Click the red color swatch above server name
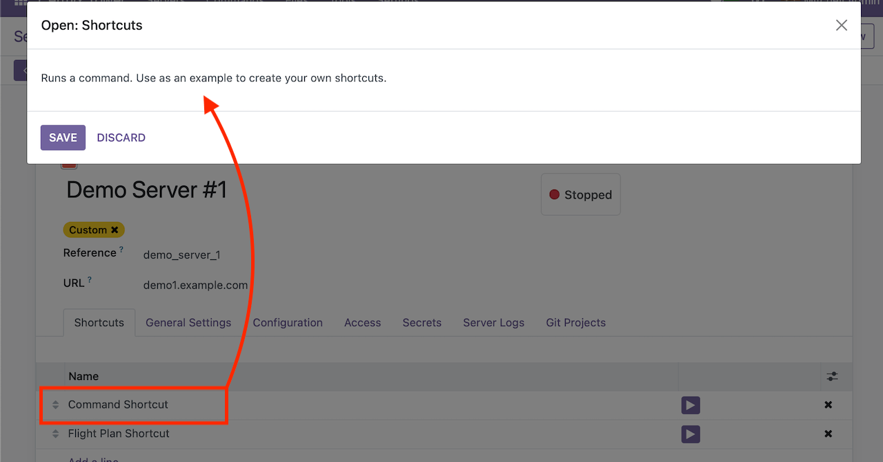883x462 pixels. (x=69, y=166)
